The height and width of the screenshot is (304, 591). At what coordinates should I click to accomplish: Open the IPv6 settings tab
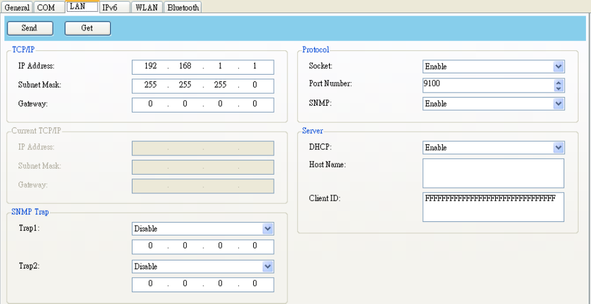tap(115, 7)
